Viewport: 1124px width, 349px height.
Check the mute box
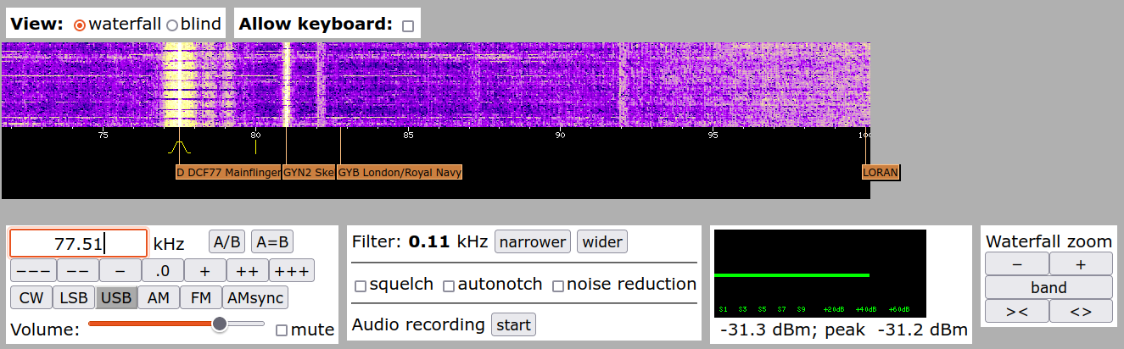point(282,330)
